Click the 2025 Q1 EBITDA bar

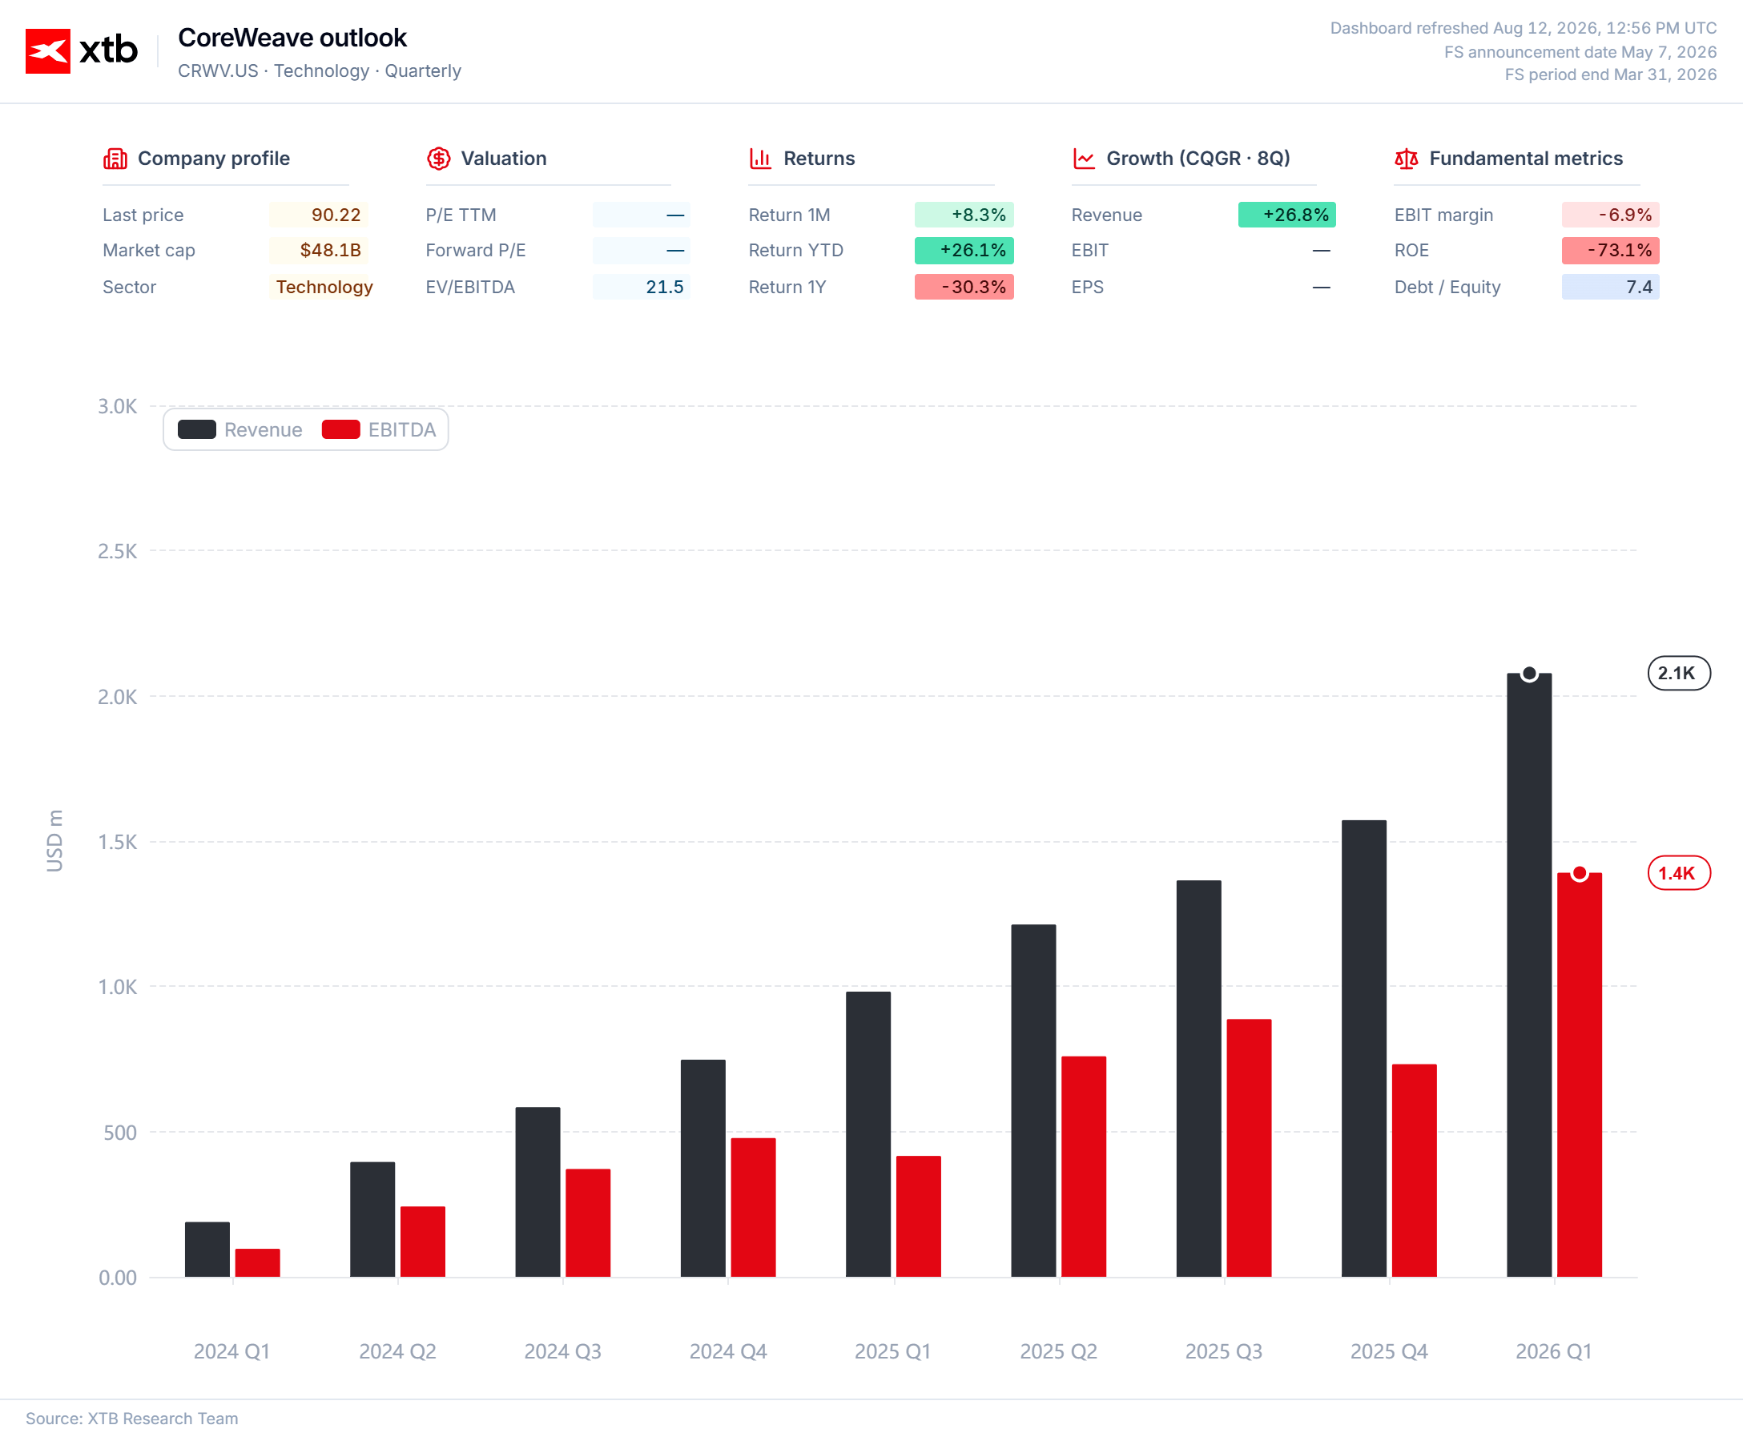(x=919, y=1217)
